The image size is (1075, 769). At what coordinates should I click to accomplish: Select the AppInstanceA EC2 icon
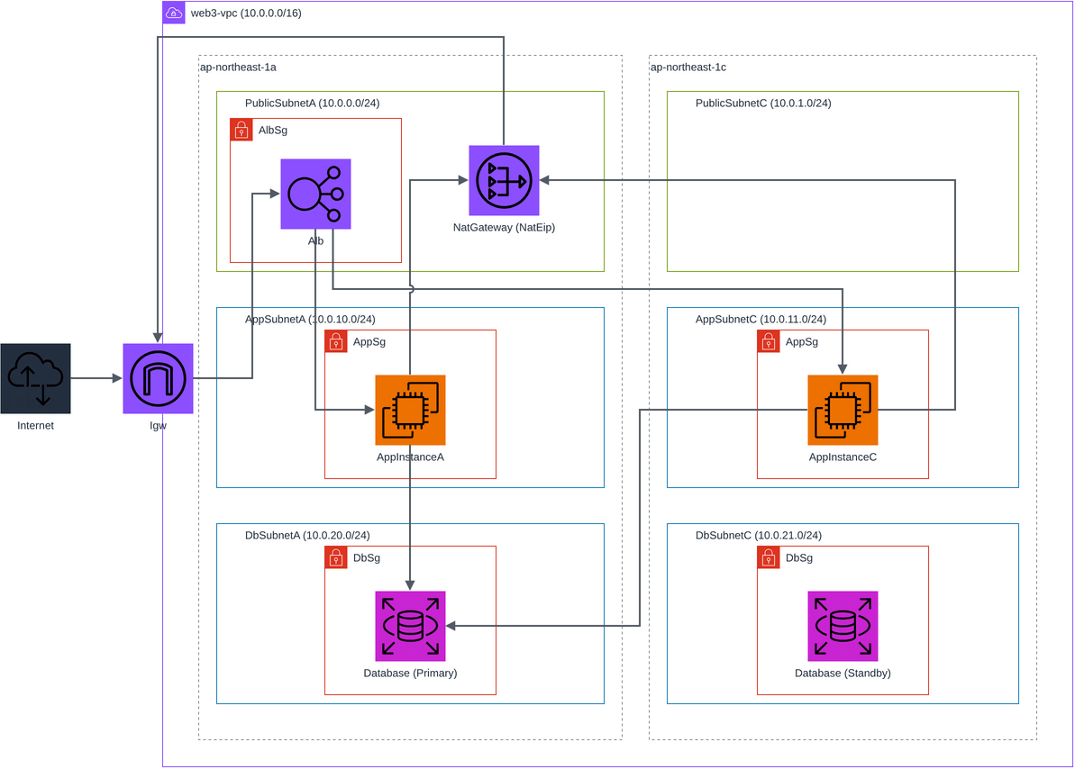click(410, 410)
